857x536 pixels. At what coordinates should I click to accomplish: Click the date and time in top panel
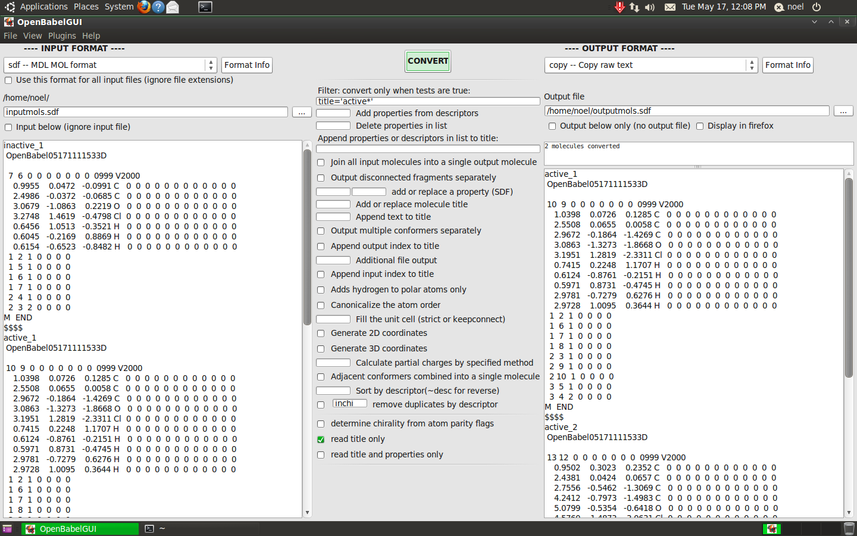(724, 7)
